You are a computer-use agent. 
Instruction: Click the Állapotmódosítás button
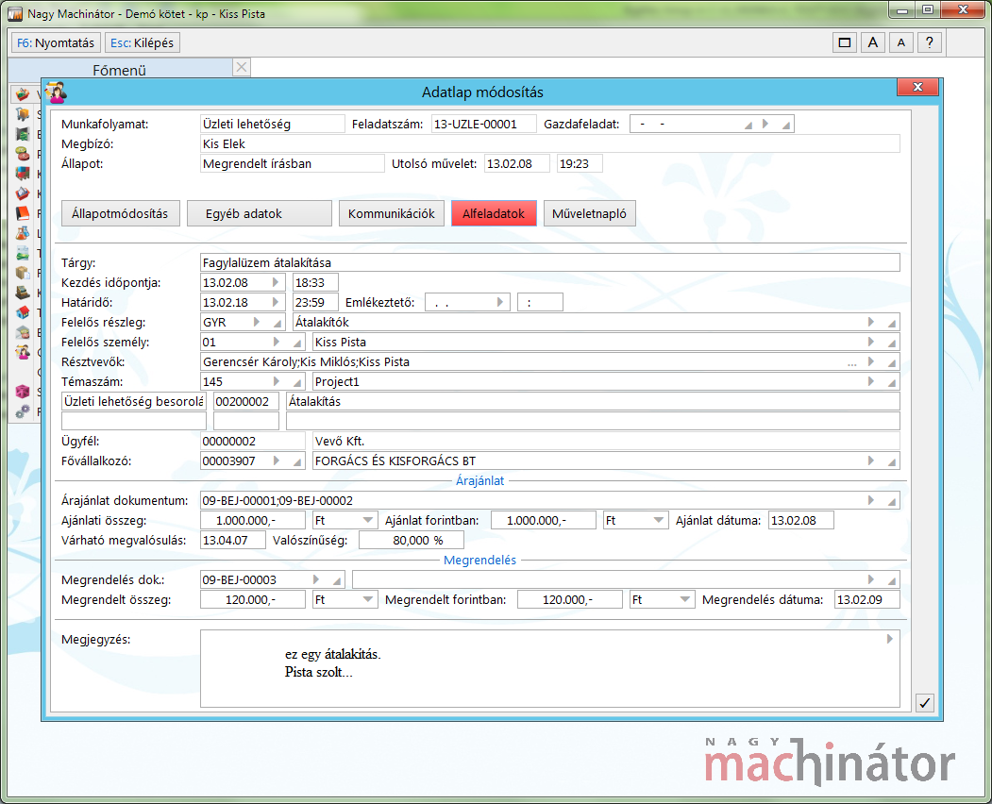pyautogui.click(x=120, y=213)
